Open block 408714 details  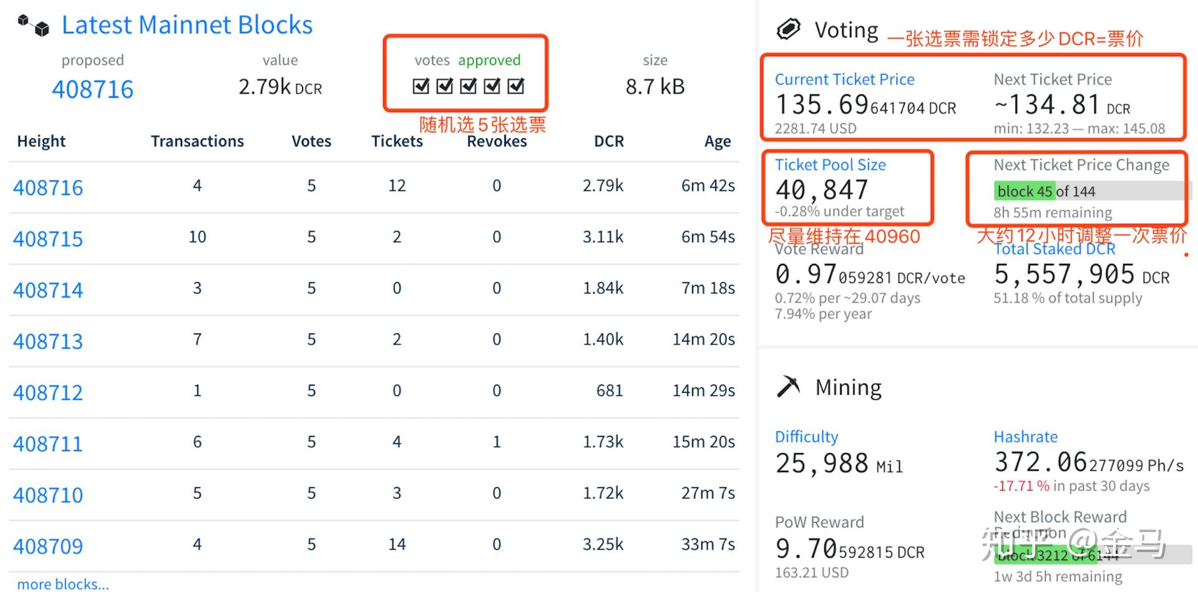(48, 289)
